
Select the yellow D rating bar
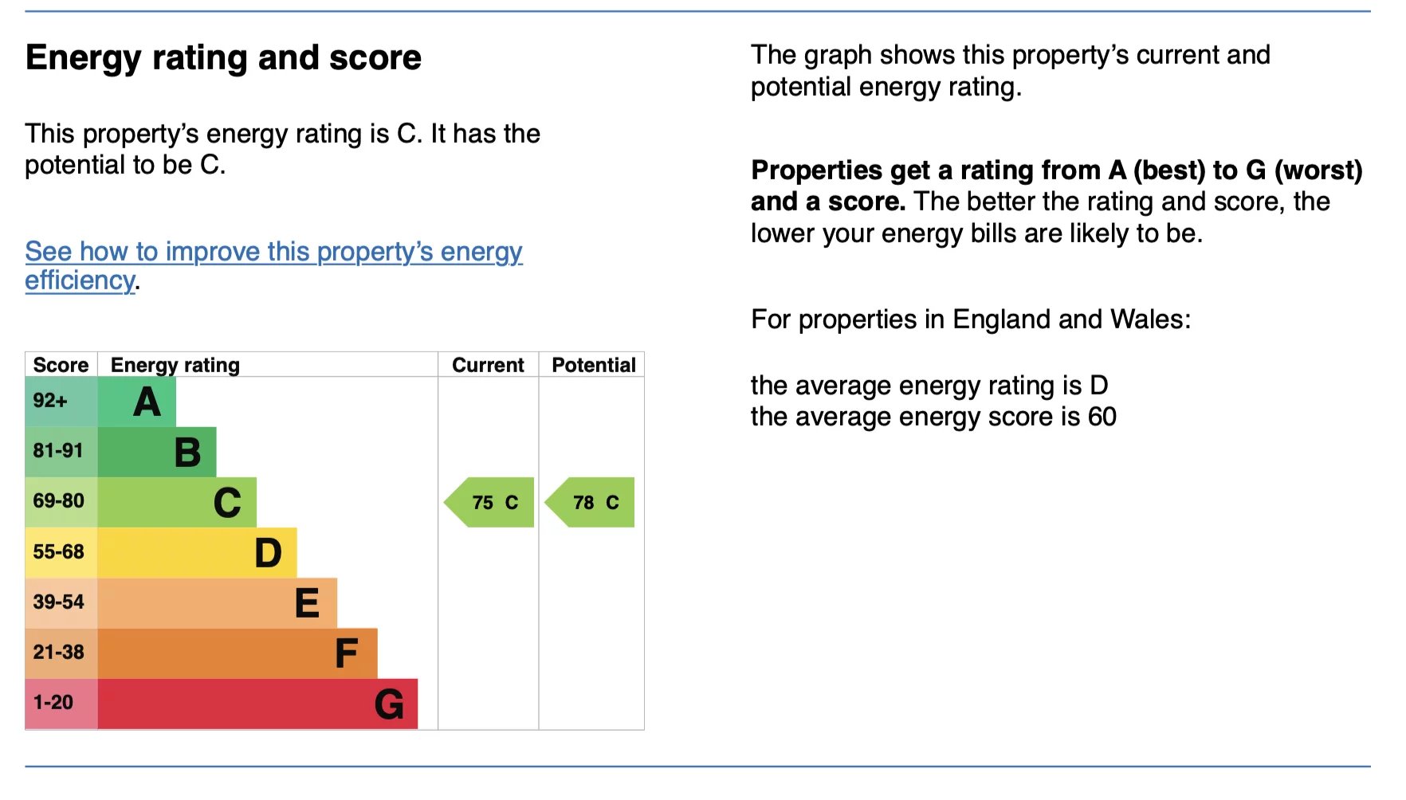(x=197, y=553)
